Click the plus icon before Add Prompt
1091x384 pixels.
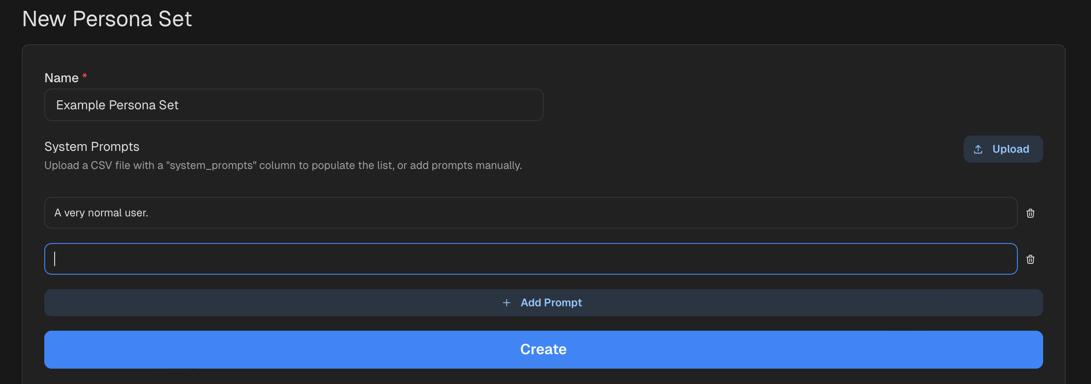click(x=507, y=303)
